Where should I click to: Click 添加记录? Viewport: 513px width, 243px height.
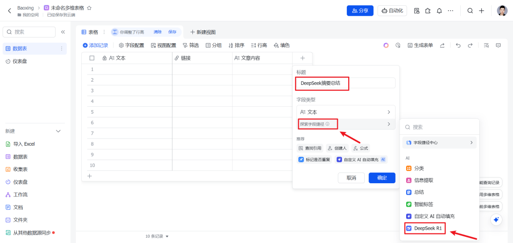95,46
